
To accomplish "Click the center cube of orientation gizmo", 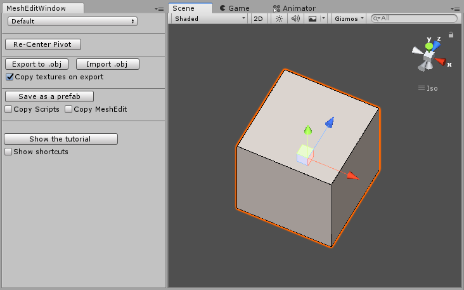I will point(429,56).
